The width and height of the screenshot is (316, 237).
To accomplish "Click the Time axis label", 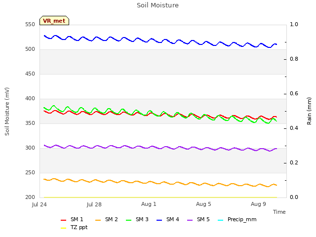I will (279, 212).
